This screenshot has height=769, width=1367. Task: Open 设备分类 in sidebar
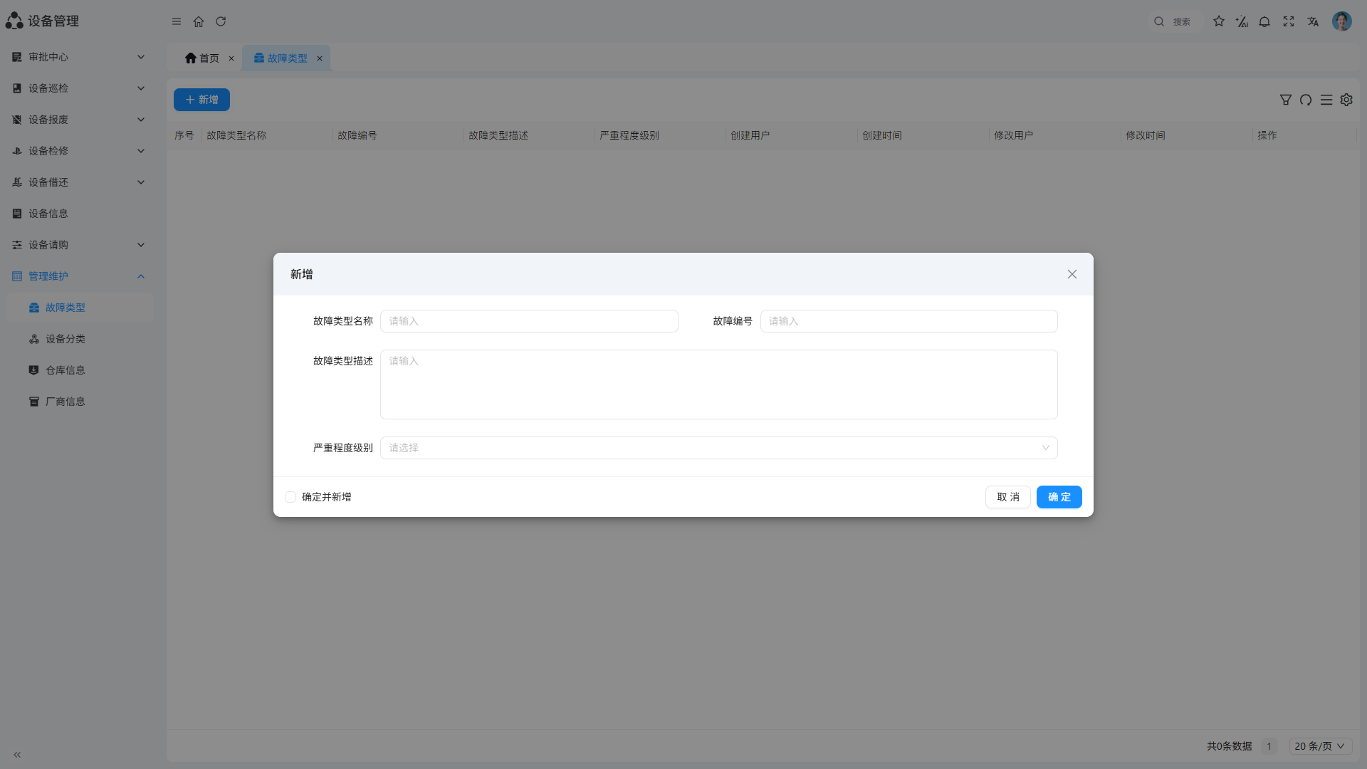80,339
